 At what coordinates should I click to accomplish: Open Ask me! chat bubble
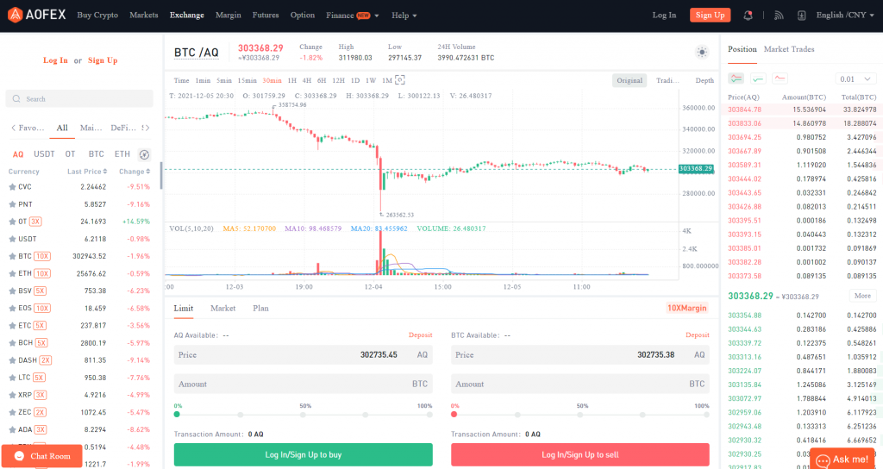click(x=843, y=459)
